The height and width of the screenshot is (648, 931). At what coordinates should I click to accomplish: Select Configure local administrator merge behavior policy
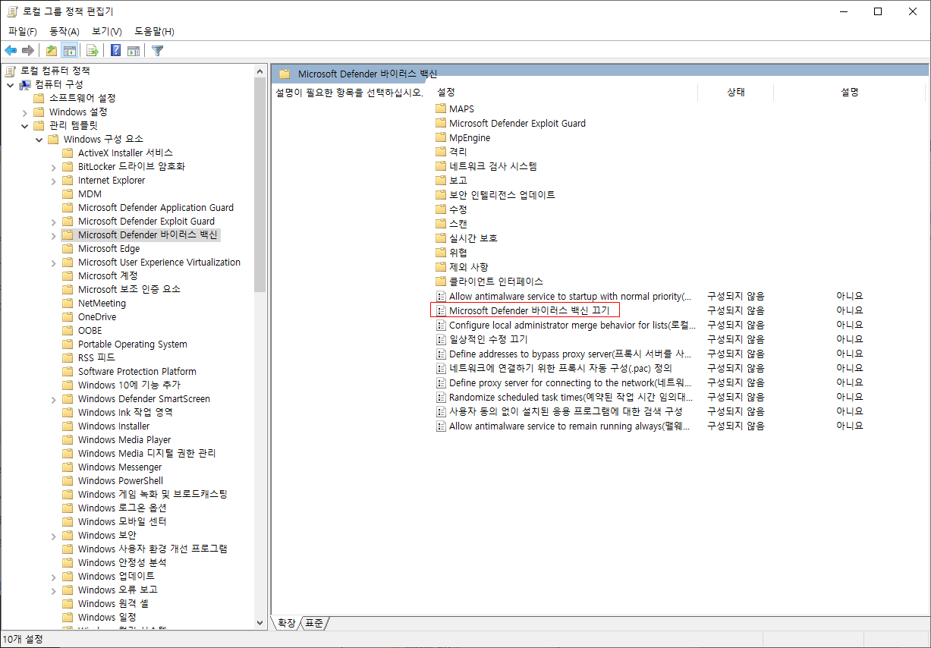(x=572, y=325)
